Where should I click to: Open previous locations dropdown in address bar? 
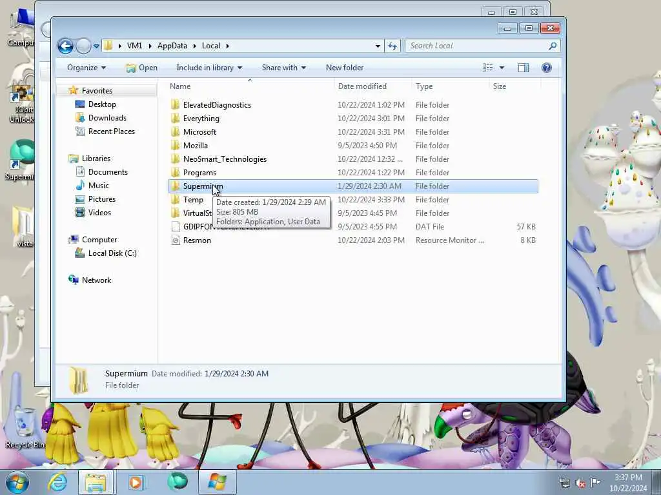click(x=378, y=46)
